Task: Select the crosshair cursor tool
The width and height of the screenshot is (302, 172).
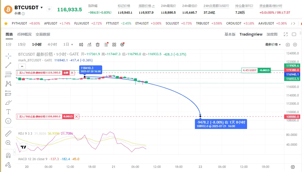Action: (x=8, y=56)
